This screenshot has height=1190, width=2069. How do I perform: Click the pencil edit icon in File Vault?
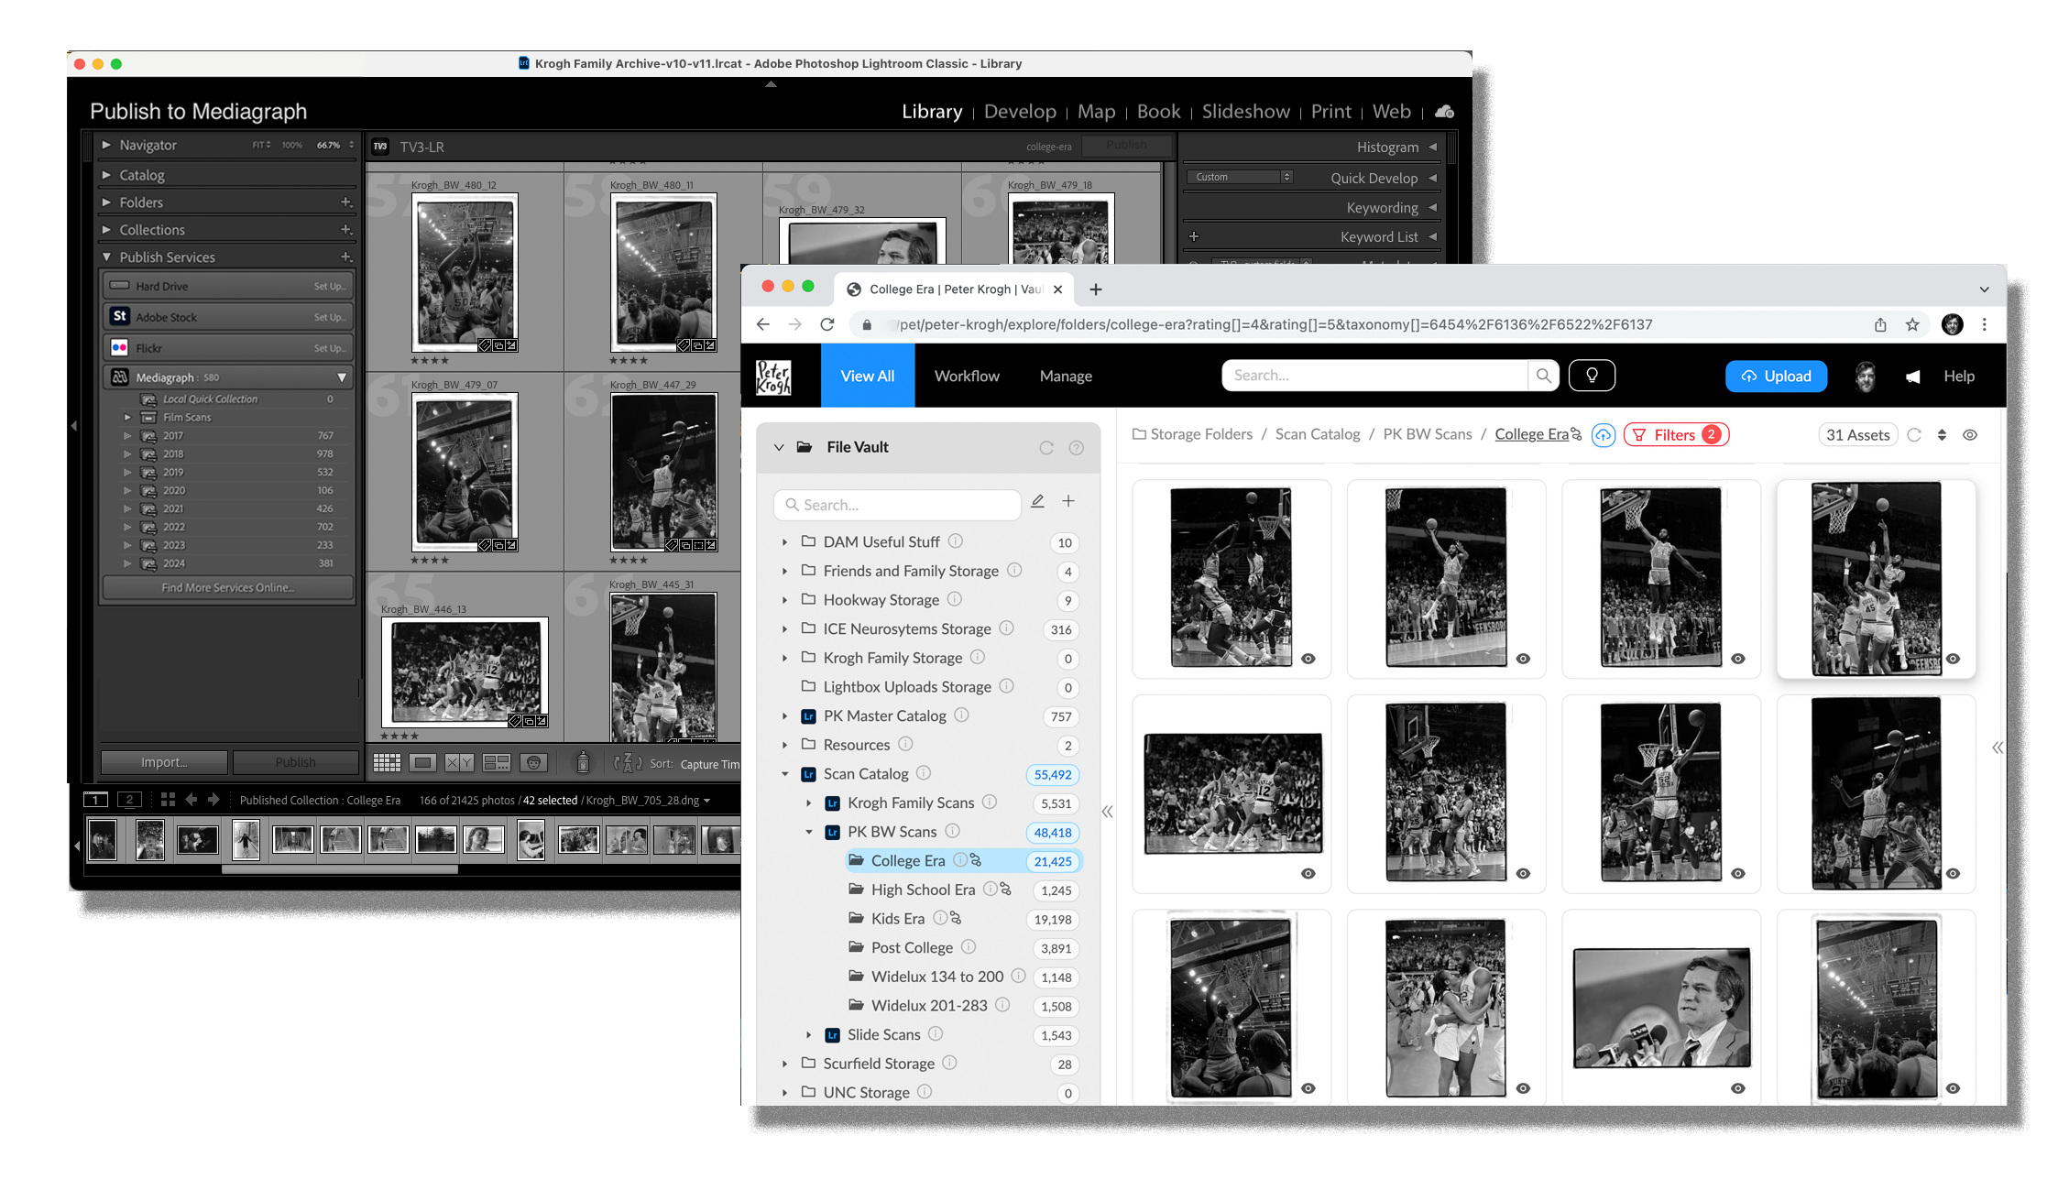click(1037, 501)
